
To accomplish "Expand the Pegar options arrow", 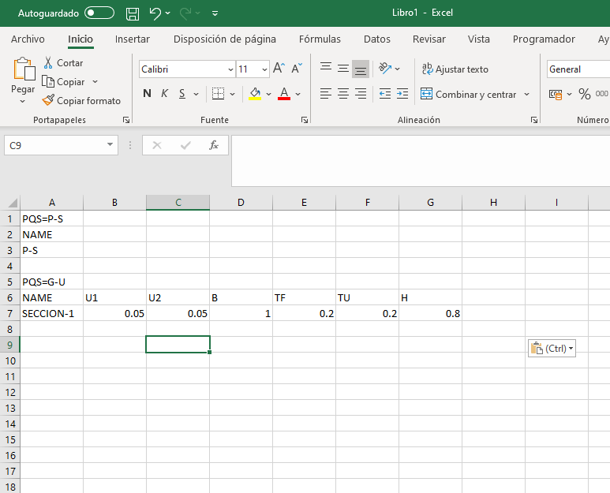I will point(23,102).
